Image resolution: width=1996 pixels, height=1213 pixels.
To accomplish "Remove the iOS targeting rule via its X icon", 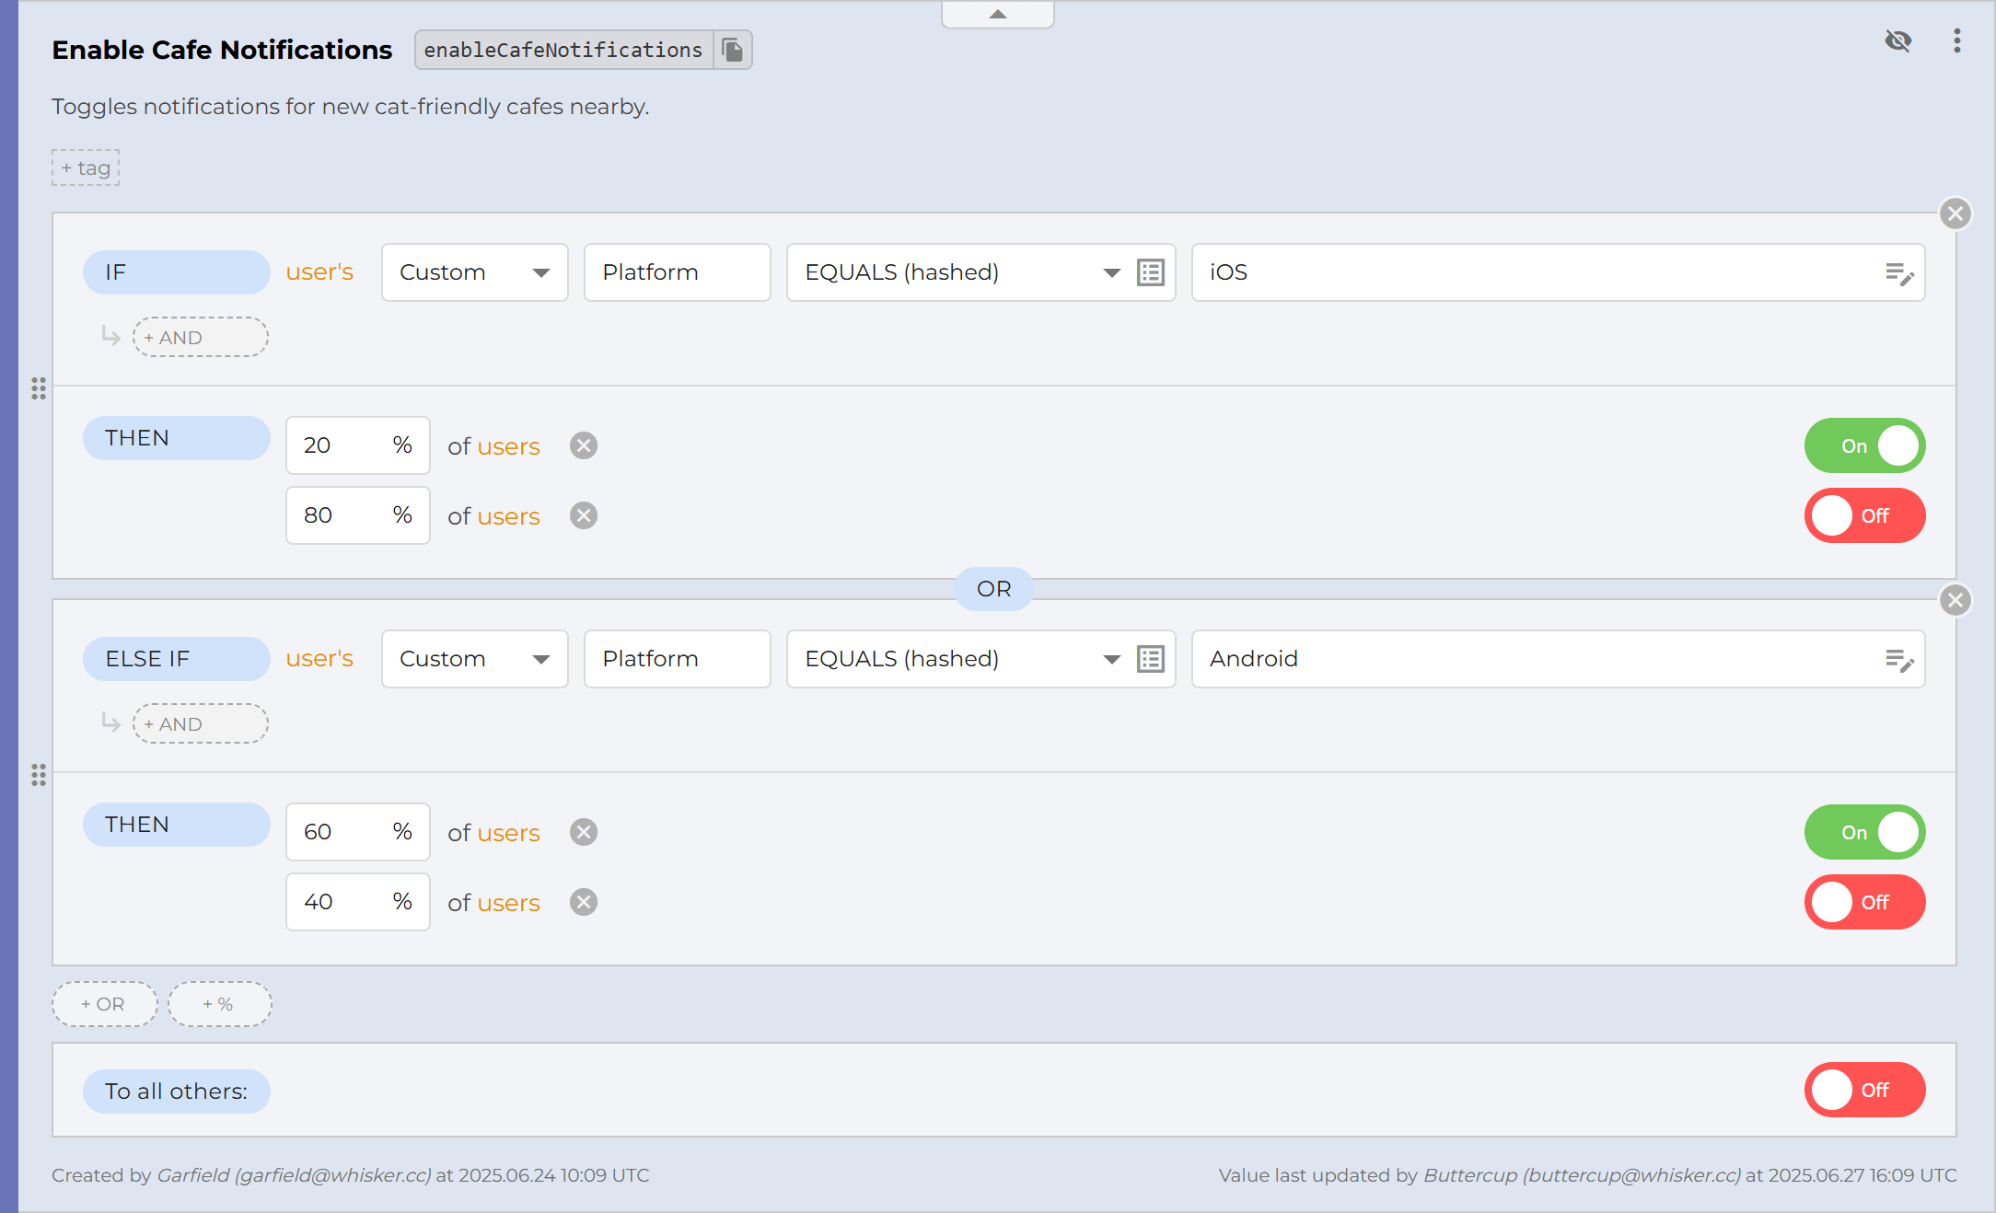I will 1955,214.
